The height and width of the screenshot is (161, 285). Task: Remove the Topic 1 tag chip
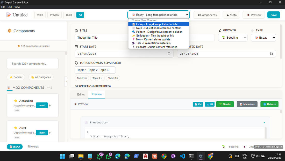coord(86,78)
